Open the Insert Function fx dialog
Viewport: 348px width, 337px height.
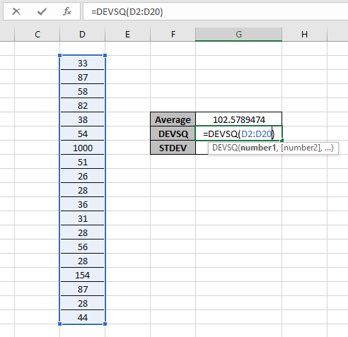coord(67,11)
